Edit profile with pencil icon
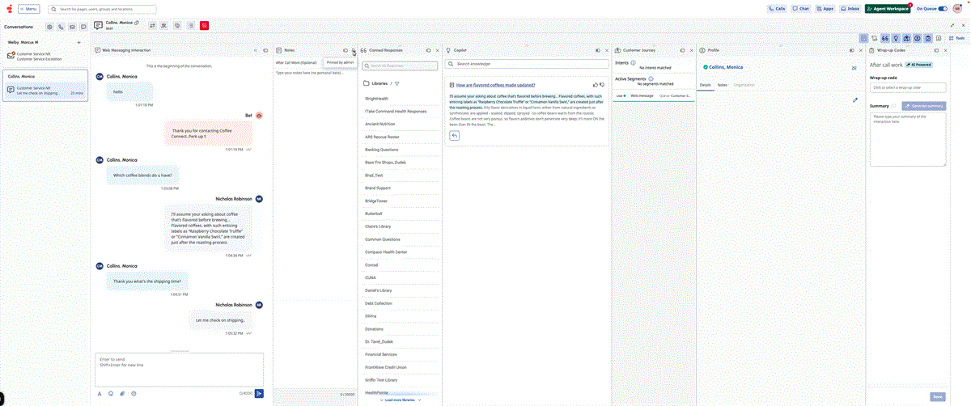Image resolution: width=971 pixels, height=406 pixels. click(855, 100)
